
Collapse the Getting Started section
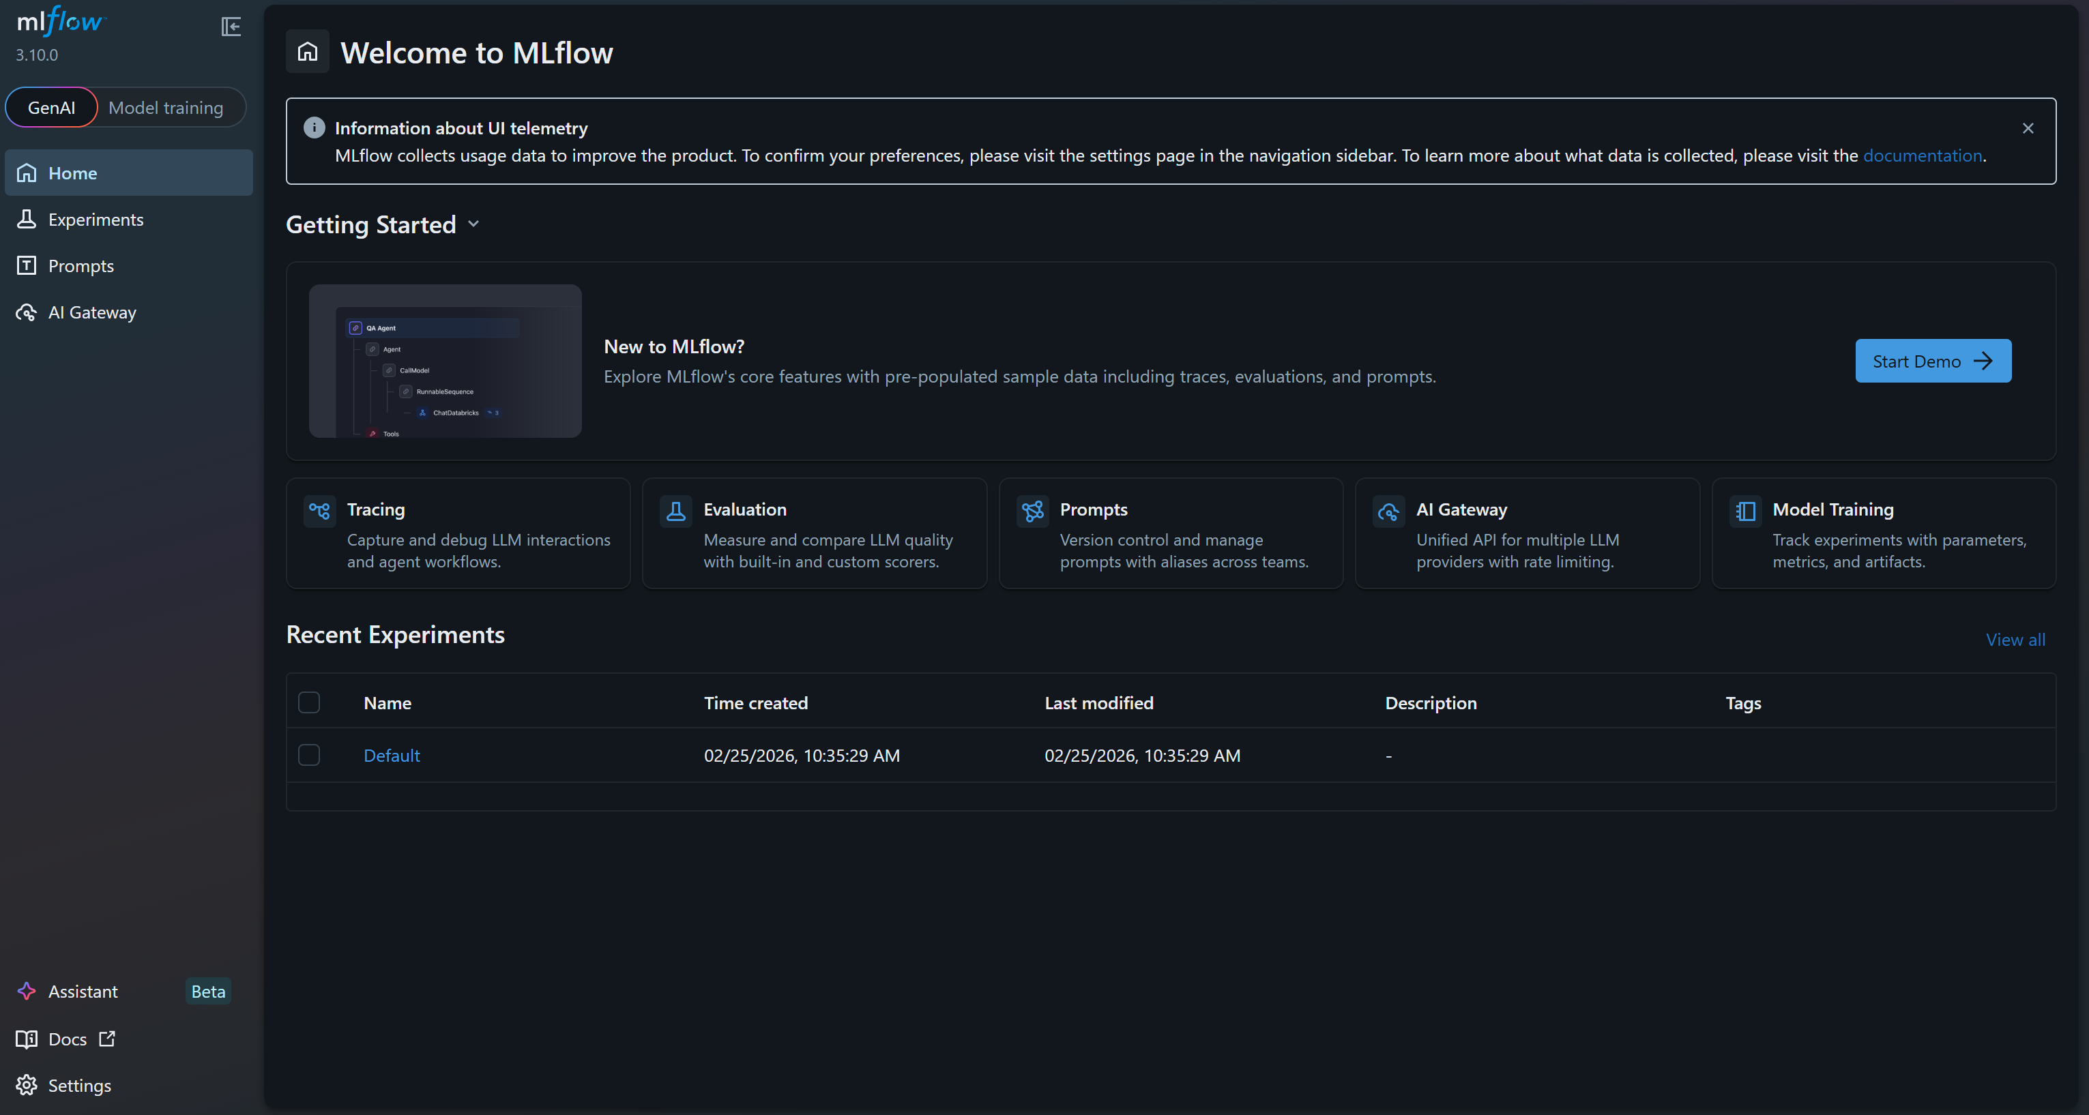point(474,224)
